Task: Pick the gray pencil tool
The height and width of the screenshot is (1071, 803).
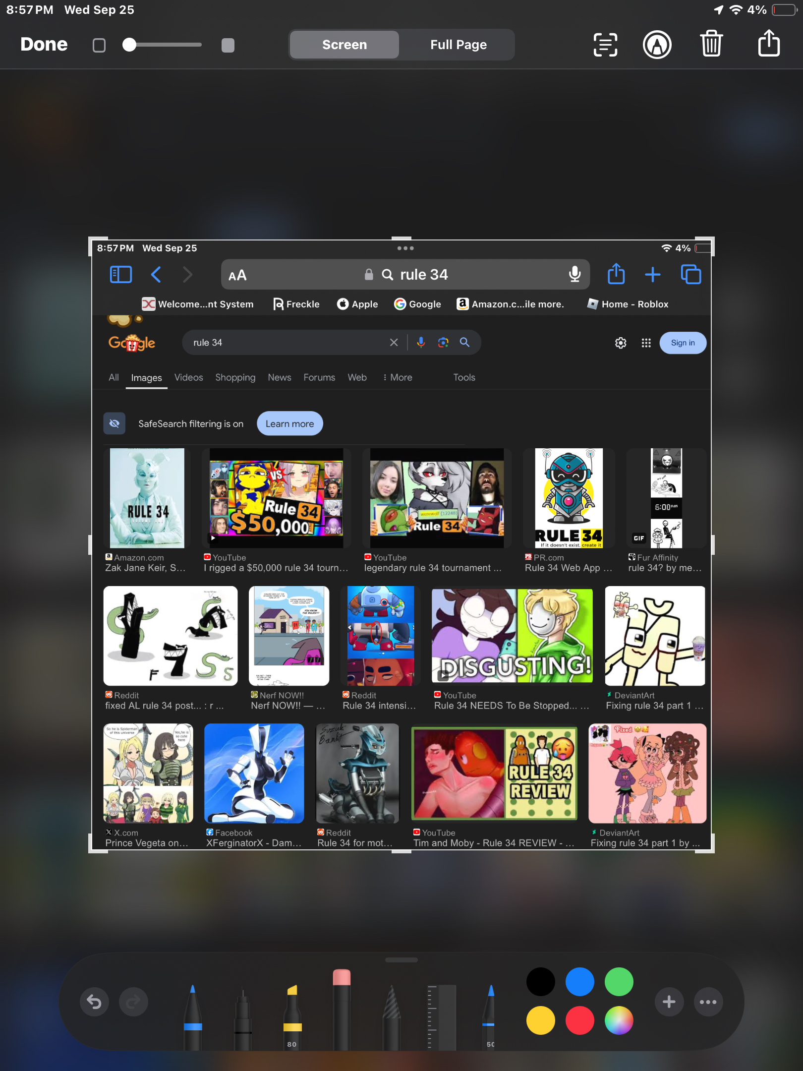Action: pos(391,1016)
